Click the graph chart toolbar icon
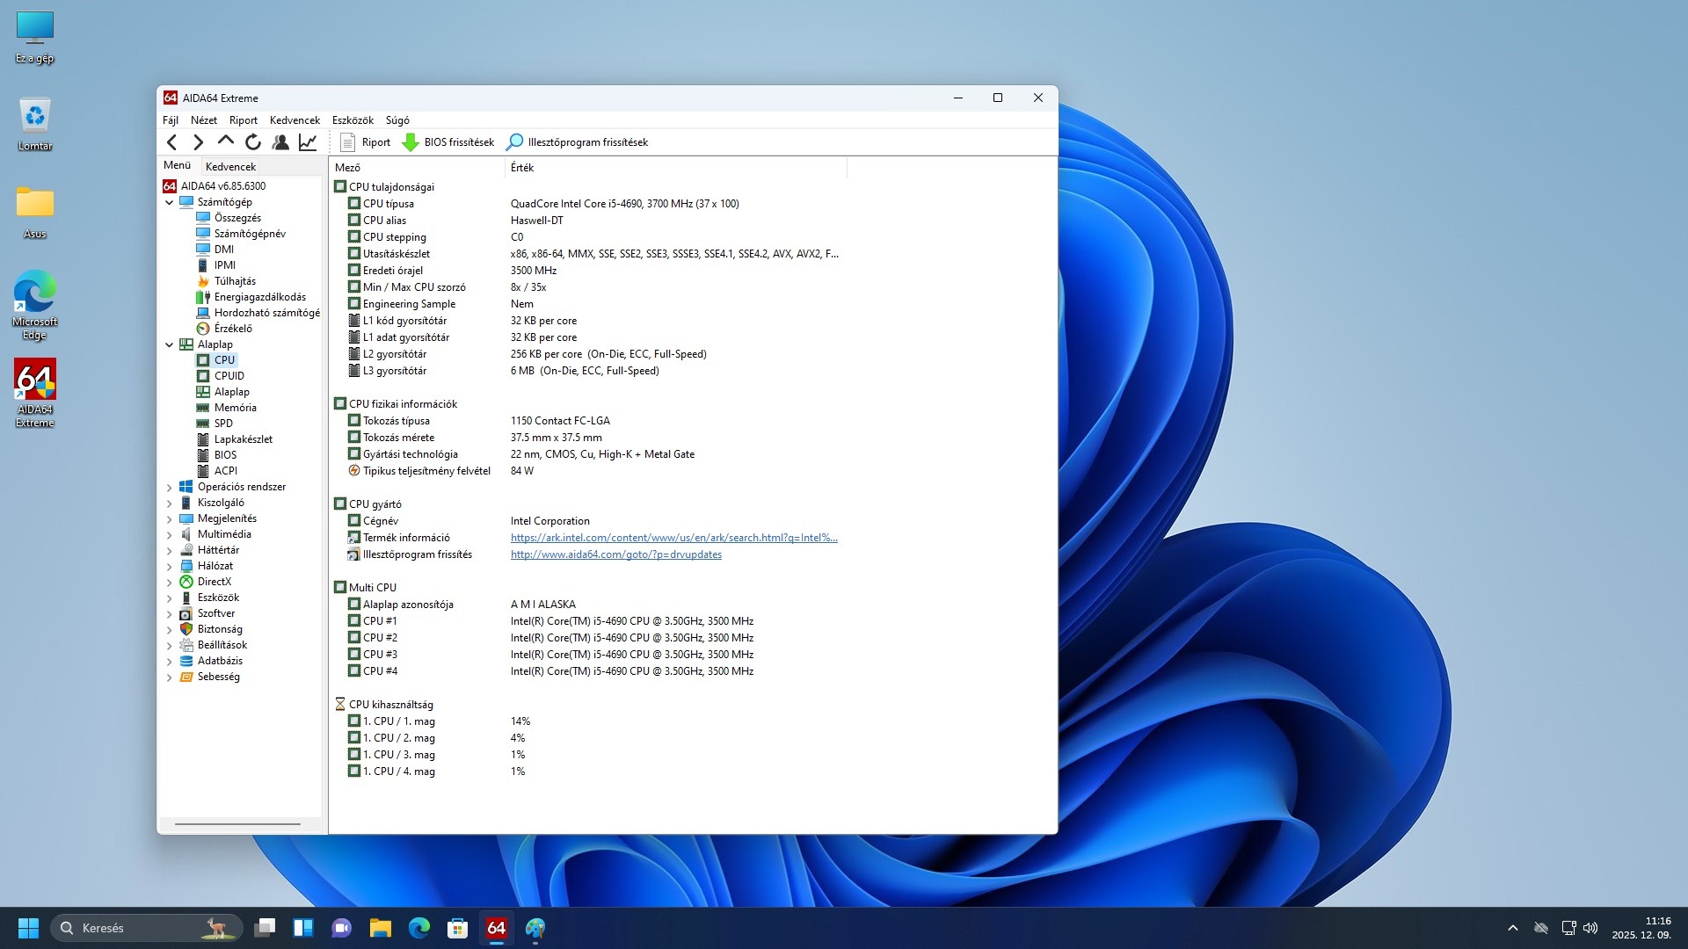 308,142
